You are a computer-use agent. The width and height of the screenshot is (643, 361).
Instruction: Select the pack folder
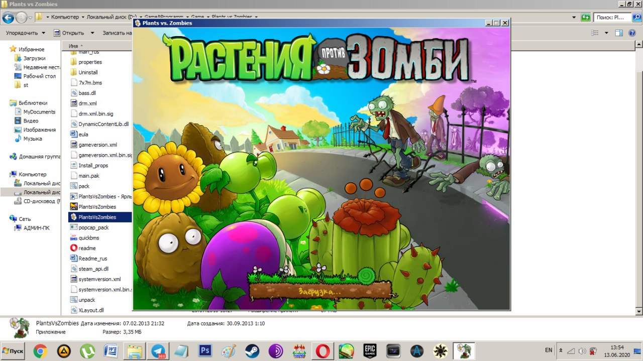[79, 186]
